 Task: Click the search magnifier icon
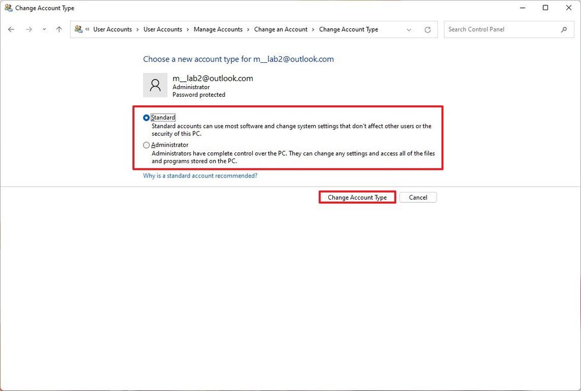pyautogui.click(x=564, y=29)
